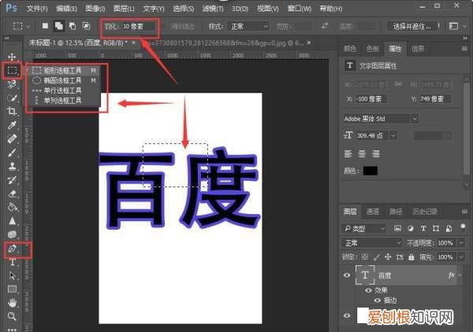The image size is (473, 332).
Task: Open the 309.48 点 font size dropdown
Action: [393, 135]
